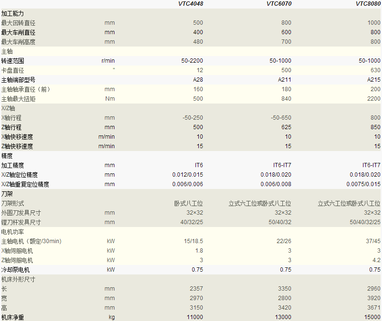Select the 刀架 section heading

point(7,194)
